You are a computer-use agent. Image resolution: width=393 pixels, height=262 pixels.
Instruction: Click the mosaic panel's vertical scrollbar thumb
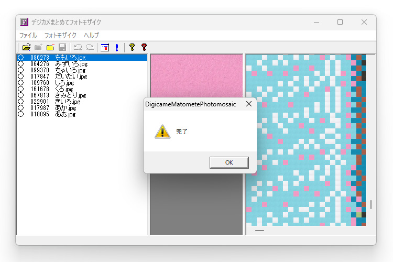[x=371, y=204]
